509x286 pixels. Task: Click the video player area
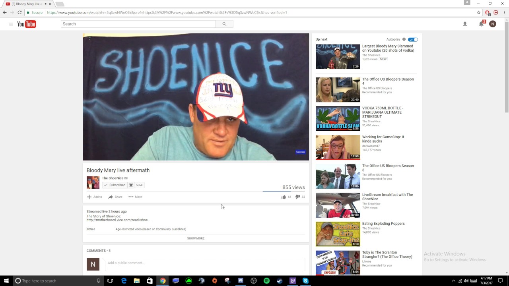pos(196,97)
